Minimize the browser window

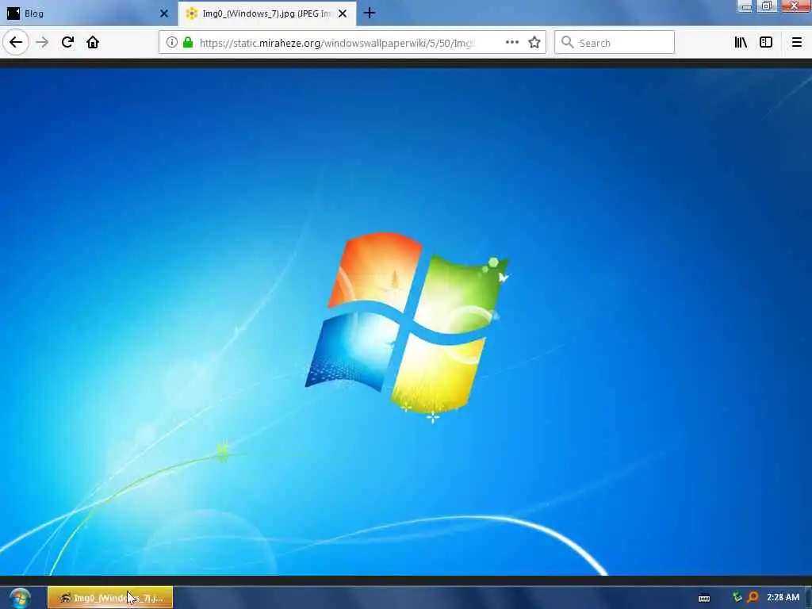click(745, 6)
